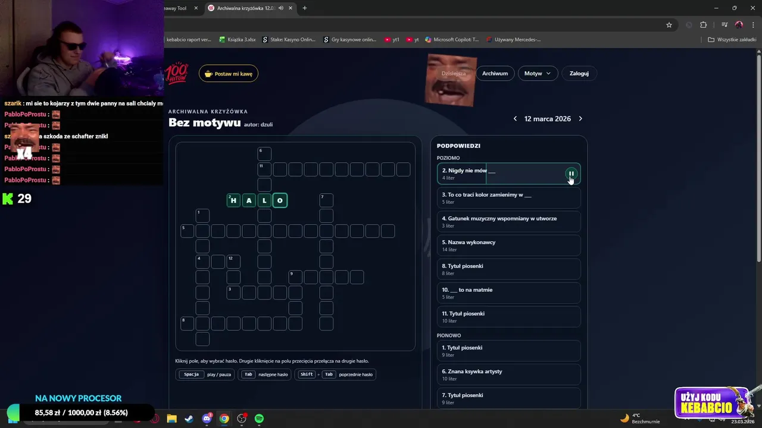Open Spotify from the taskbar
This screenshot has width=762, height=428.
point(259,418)
